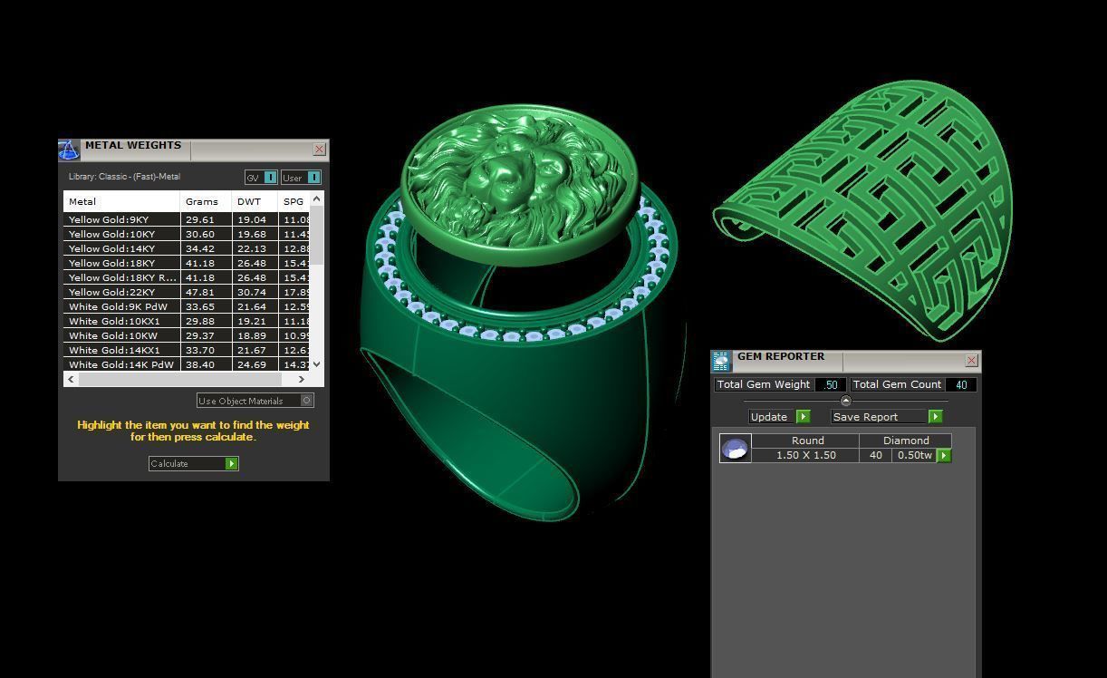The image size is (1107, 678).
Task: Close the Gem Reporter panel
Action: (x=971, y=361)
